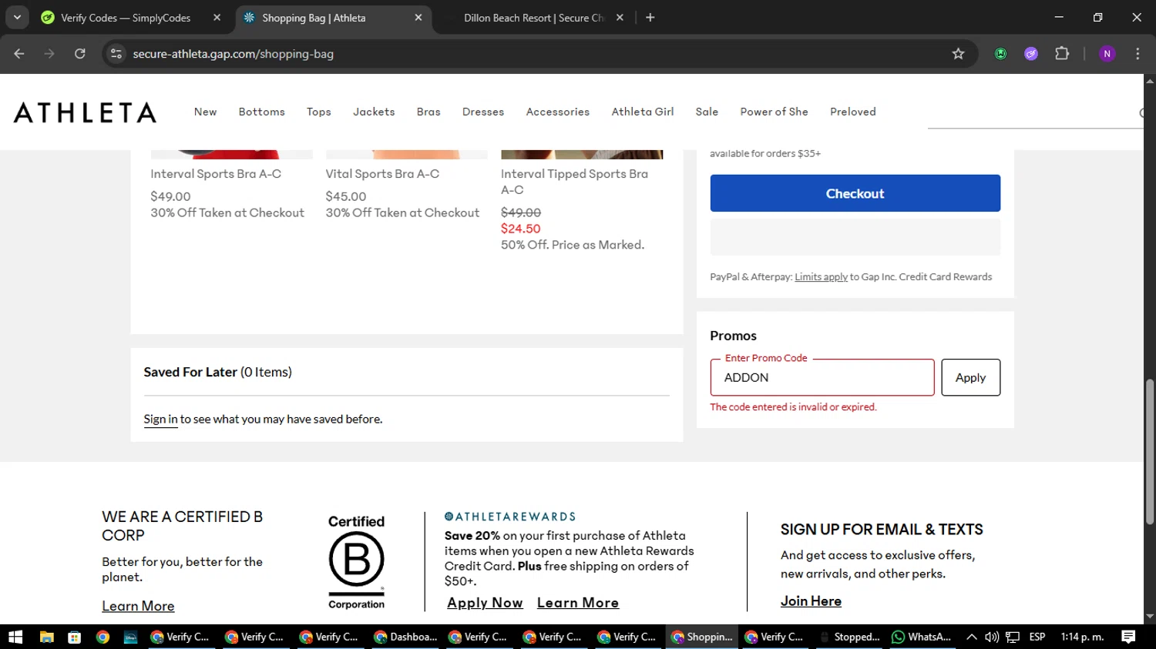This screenshot has width=1156, height=649.
Task: Switch to Shoppin... taskbar window
Action: tap(702, 637)
